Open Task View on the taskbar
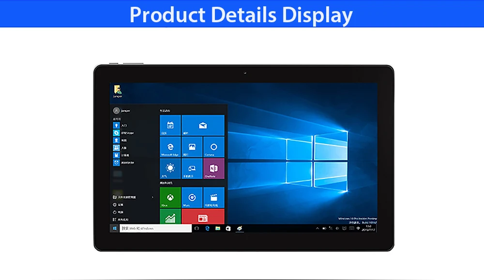This screenshot has width=484, height=280. 197,228
